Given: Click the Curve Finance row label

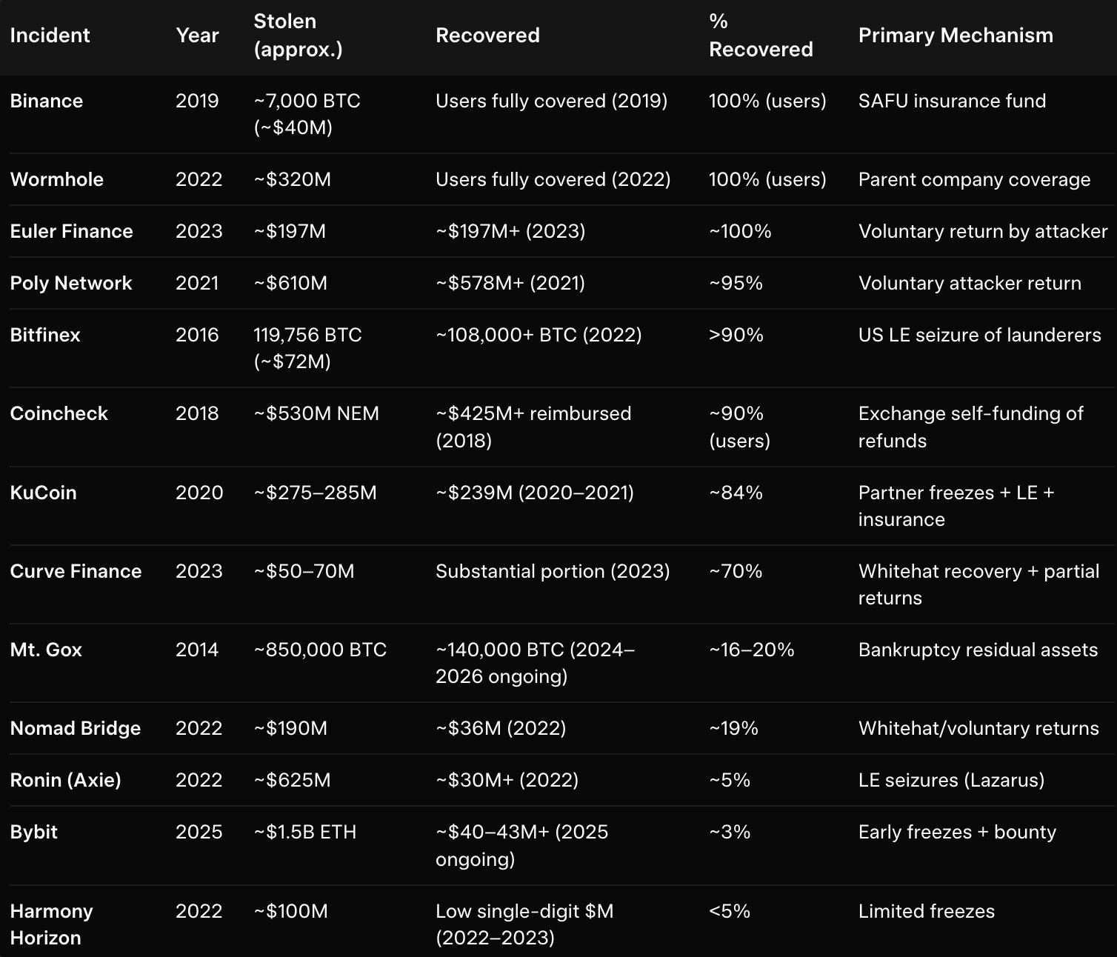Looking at the screenshot, I should (x=76, y=571).
